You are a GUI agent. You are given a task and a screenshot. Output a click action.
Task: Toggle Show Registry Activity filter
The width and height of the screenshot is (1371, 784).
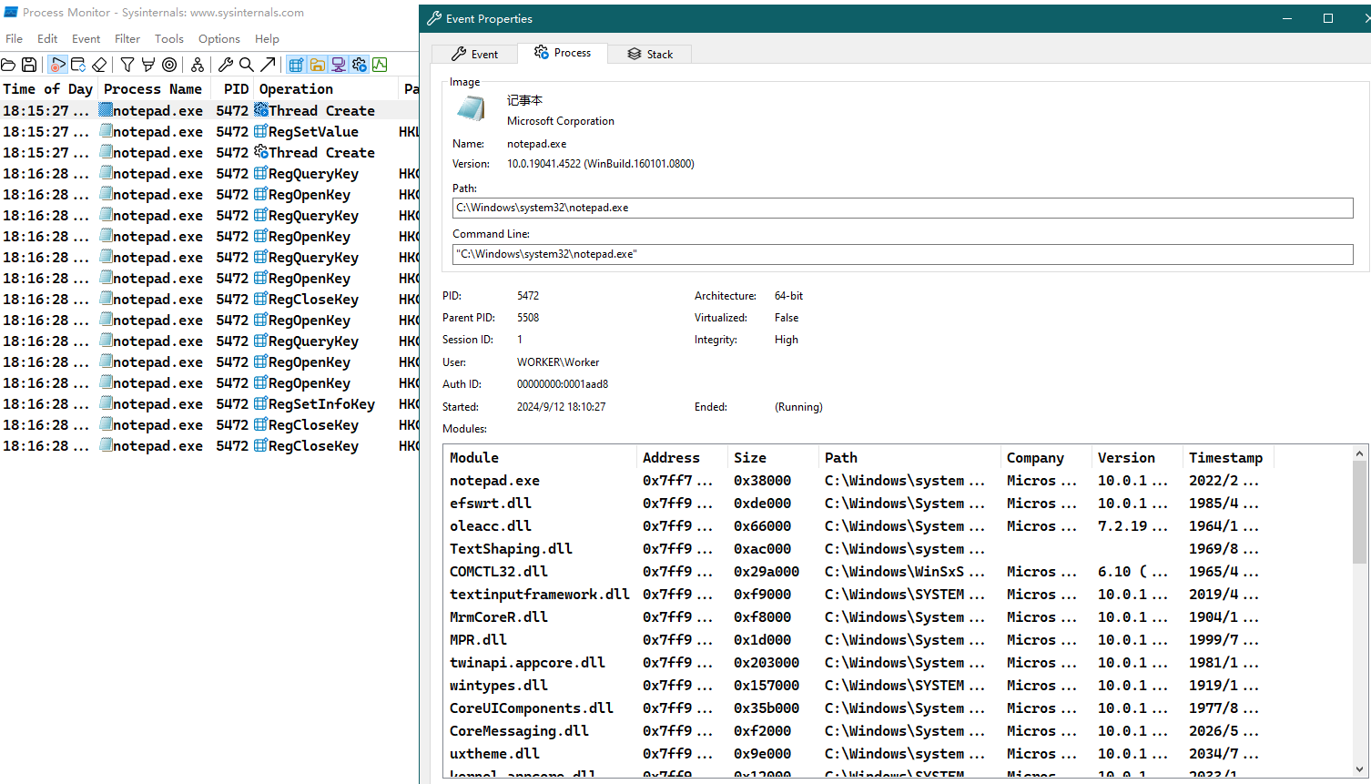click(296, 65)
